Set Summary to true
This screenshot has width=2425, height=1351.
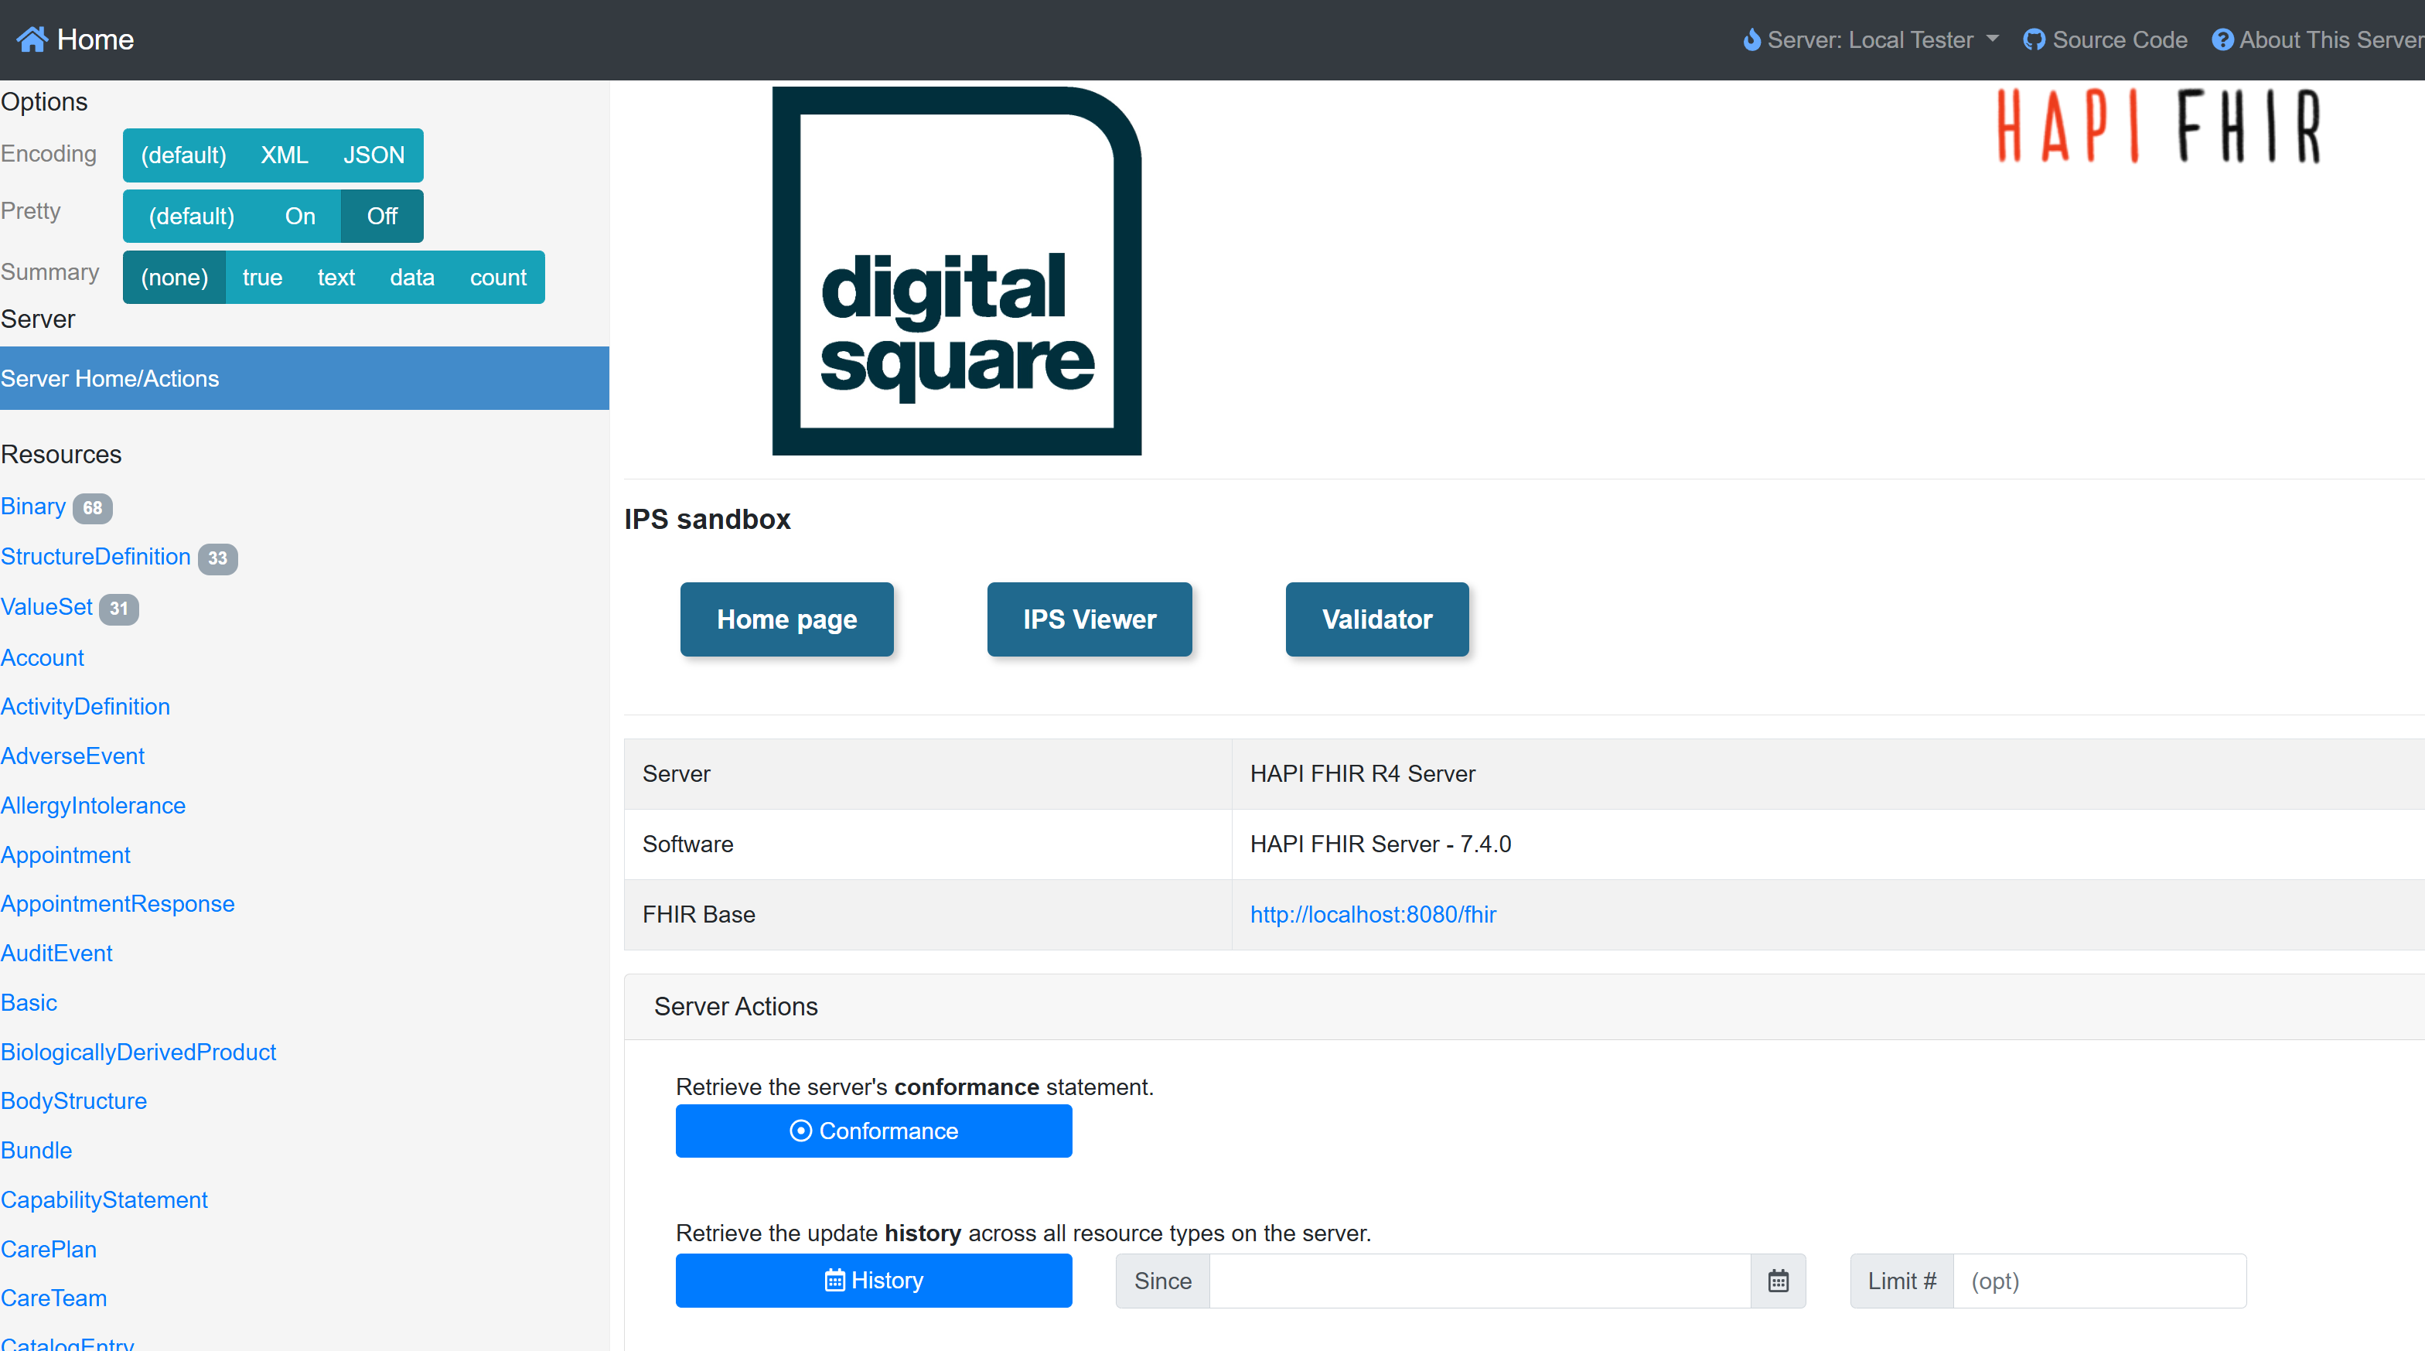[263, 278]
